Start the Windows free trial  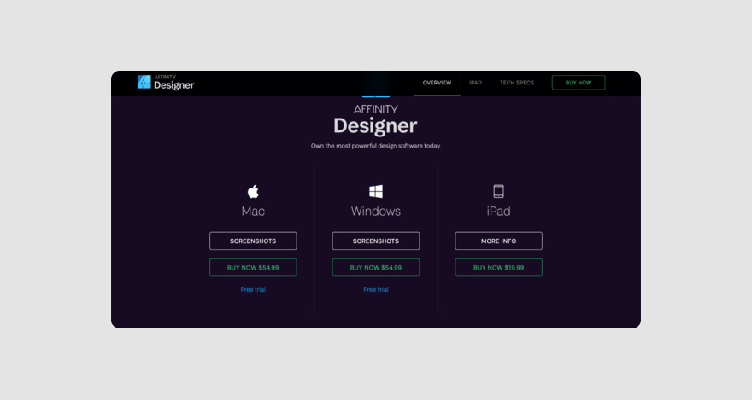376,289
